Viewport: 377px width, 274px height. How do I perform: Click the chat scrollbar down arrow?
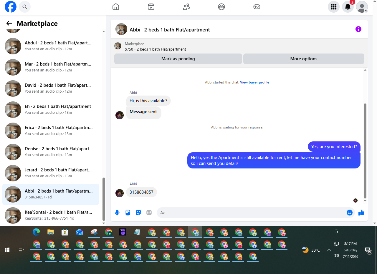pyautogui.click(x=365, y=201)
